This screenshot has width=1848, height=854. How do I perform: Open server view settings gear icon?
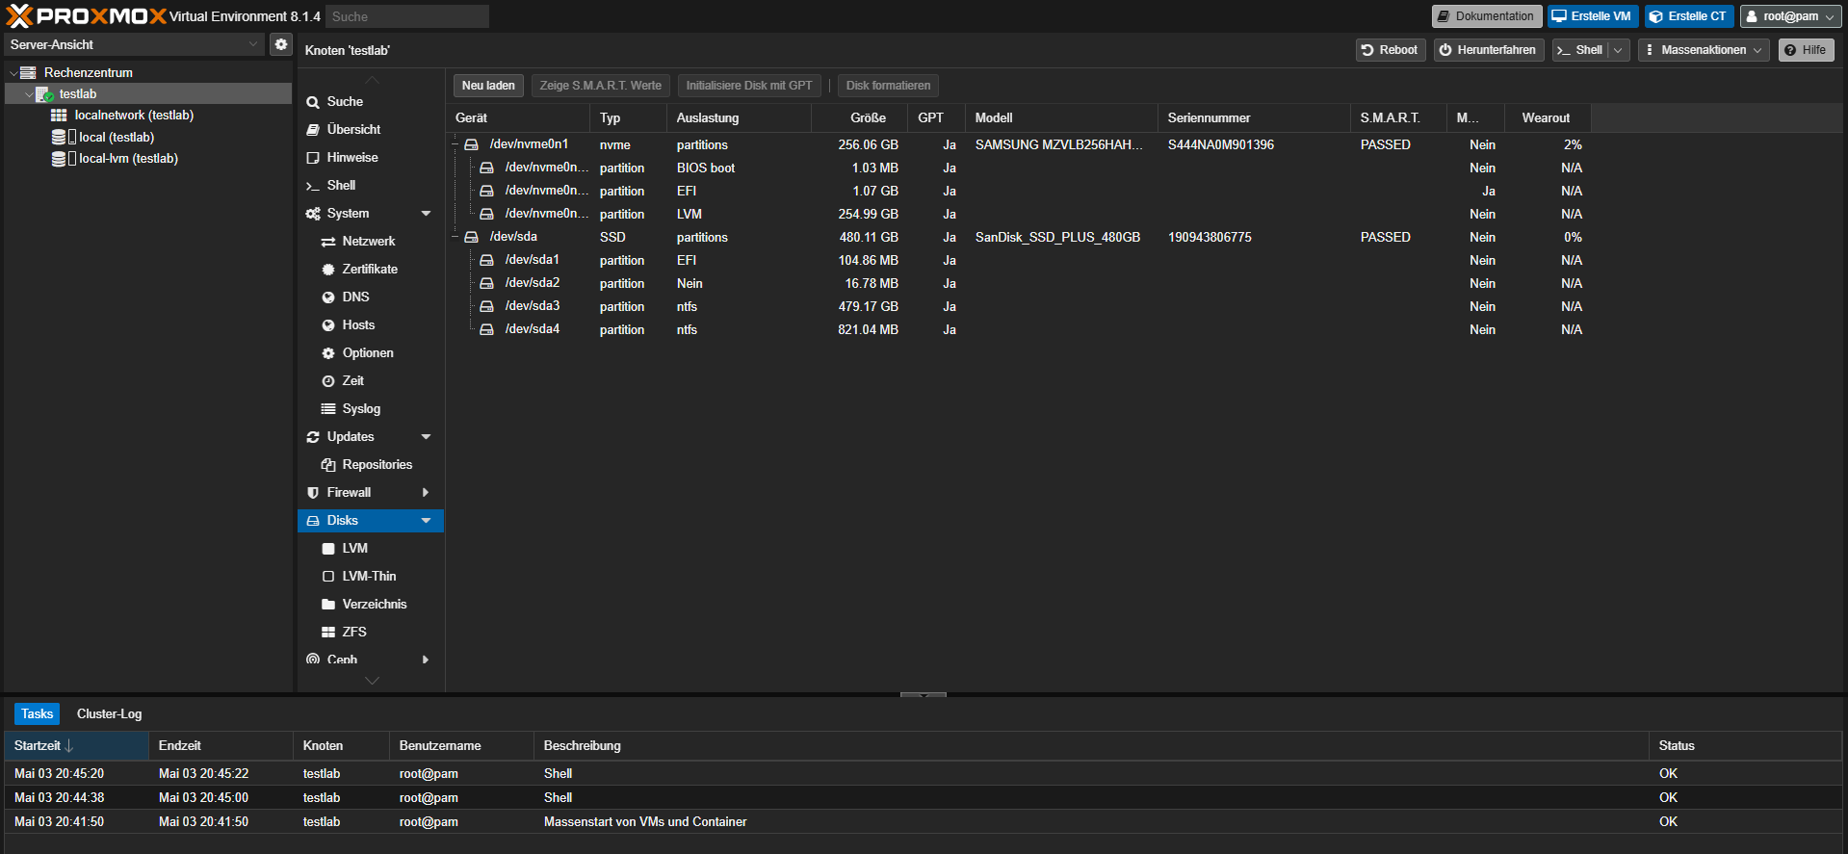pos(280,44)
